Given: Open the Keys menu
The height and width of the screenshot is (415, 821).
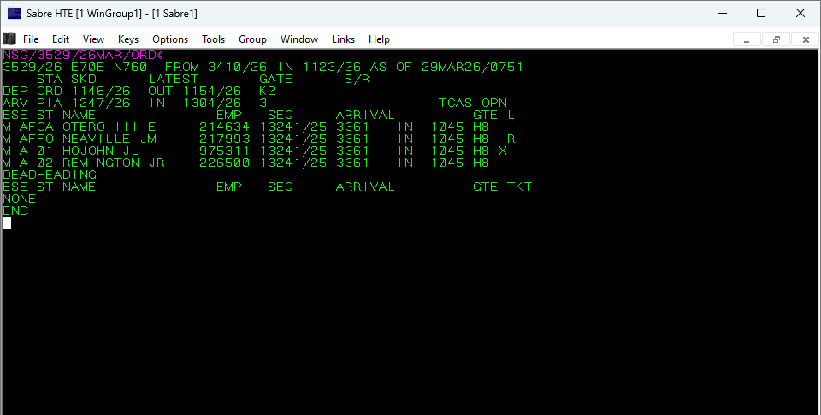Looking at the screenshot, I should (x=128, y=39).
